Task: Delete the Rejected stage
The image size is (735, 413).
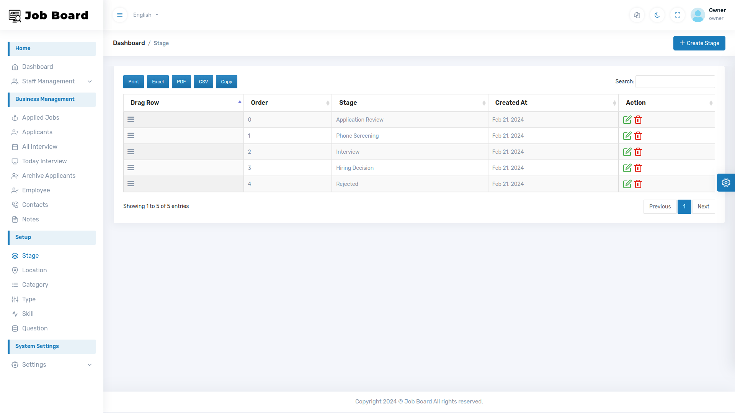Action: pos(638,184)
